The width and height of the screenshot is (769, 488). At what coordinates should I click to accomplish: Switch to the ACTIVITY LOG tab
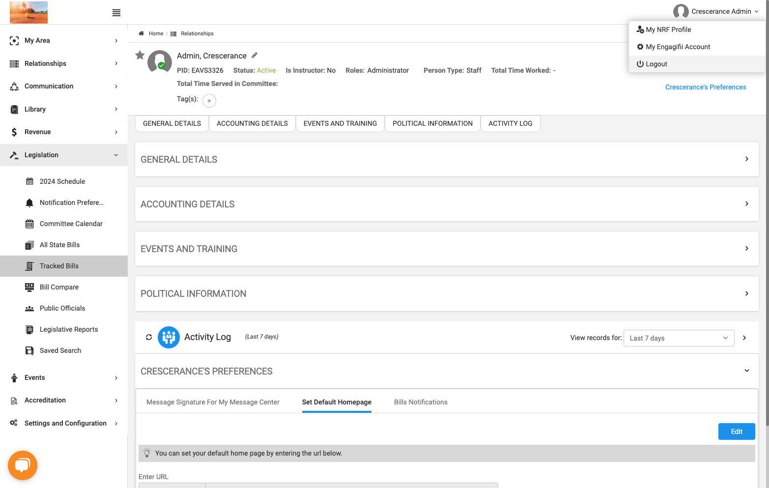[x=510, y=123]
